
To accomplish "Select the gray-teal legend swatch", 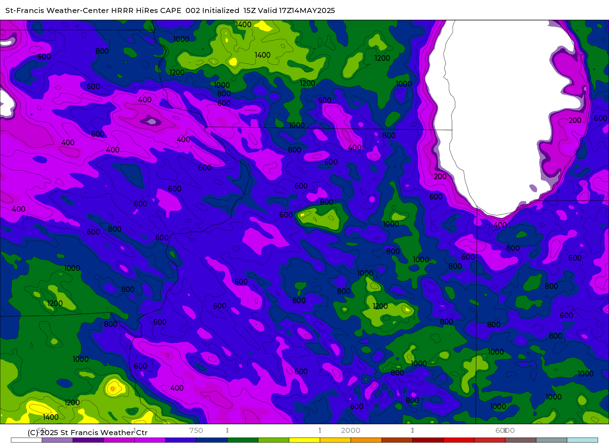I will [x=552, y=440].
